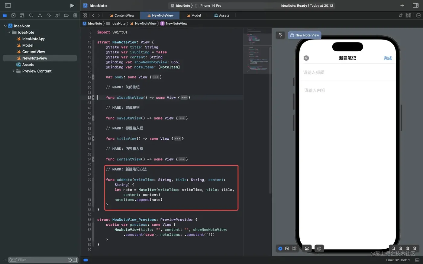Image resolution: width=423 pixels, height=264 pixels.
Task: Toggle source-controlled files filter
Action: tap(75, 260)
